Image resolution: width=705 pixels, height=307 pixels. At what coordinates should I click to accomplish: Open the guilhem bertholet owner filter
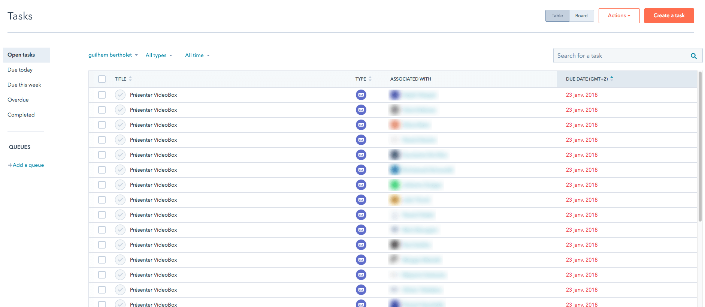click(x=113, y=55)
